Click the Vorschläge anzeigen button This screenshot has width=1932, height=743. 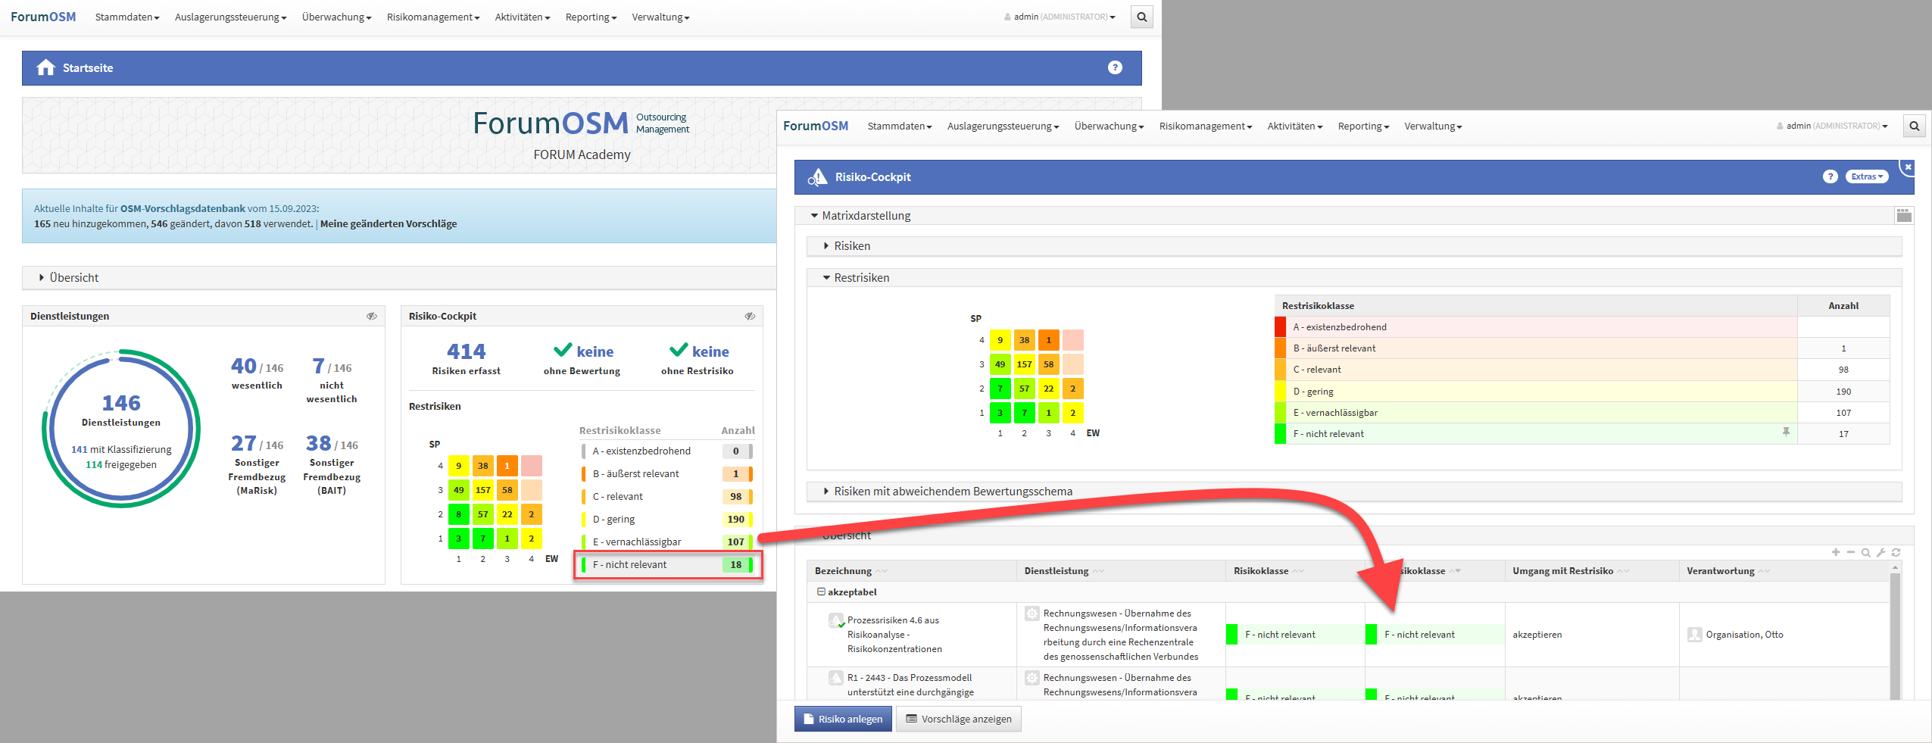pyautogui.click(x=958, y=719)
